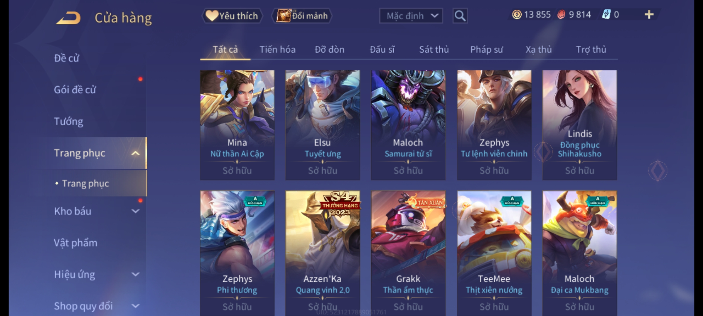Switch to the Tiến hóa tab
Screen dimensions: 703x316
point(277,49)
